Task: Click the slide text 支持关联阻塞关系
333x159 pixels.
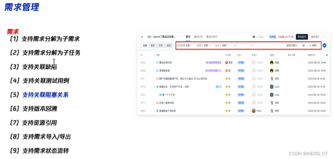Action: click(46, 95)
